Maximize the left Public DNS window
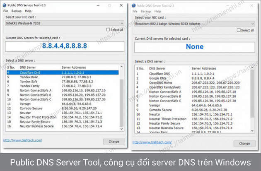Image resolution: width=261 pixels, height=171 pixels. pos(109,5)
